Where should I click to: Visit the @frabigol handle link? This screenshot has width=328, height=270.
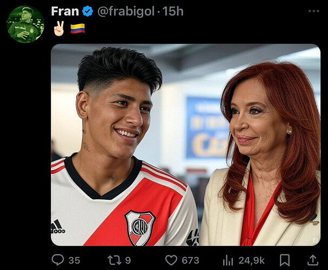click(126, 11)
